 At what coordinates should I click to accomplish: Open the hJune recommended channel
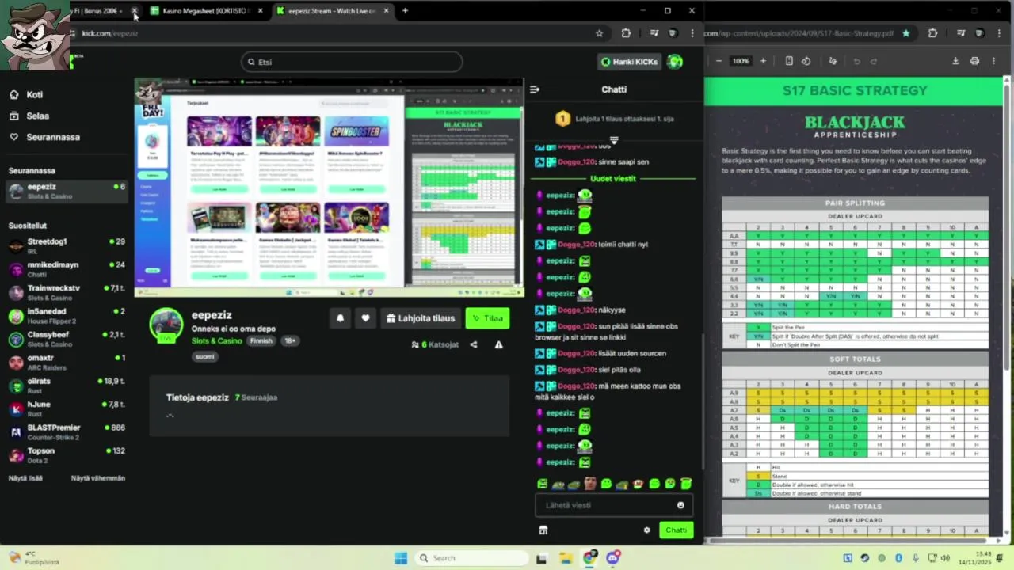tap(67, 408)
